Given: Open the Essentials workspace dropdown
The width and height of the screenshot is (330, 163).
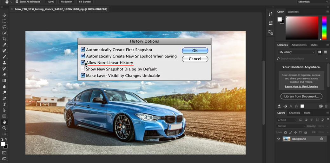Looking at the screenshot, I should click(x=312, y=2).
